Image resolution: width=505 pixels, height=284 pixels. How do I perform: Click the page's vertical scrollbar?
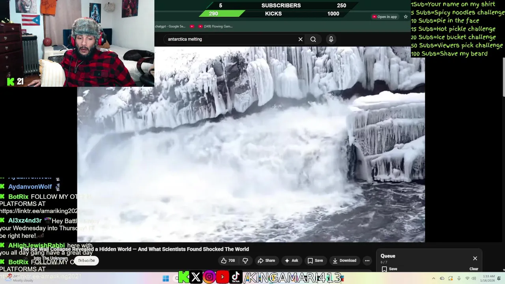503,77
